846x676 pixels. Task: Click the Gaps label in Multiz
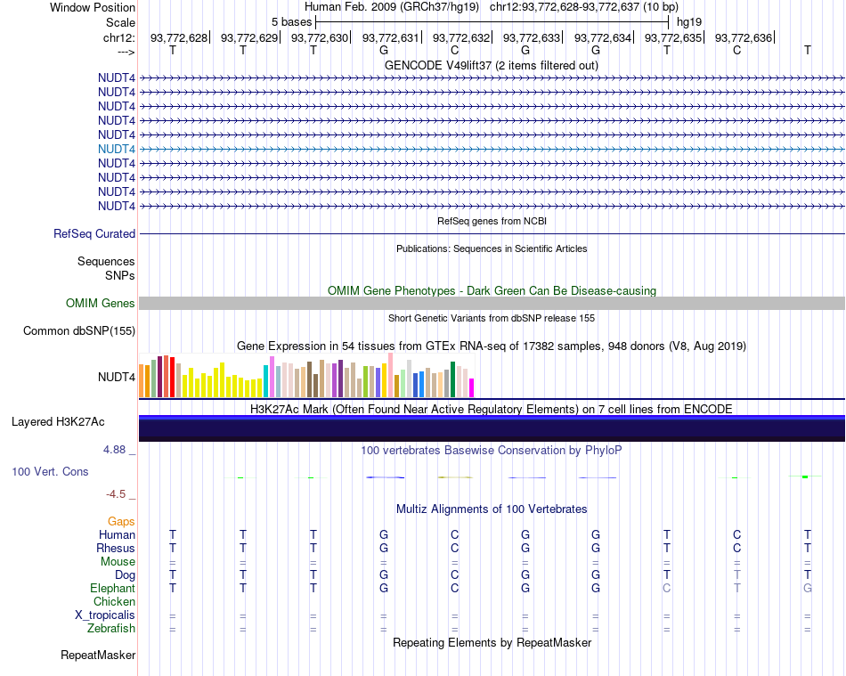pyautogui.click(x=121, y=521)
